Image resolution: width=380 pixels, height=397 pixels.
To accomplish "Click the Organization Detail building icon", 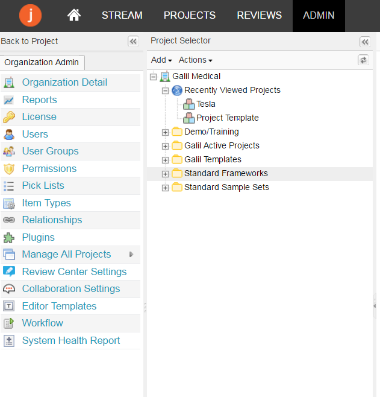I will click(x=9, y=83).
